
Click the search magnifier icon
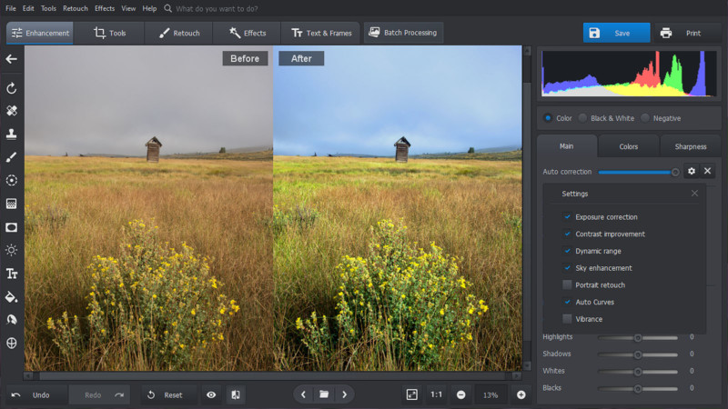click(x=168, y=8)
